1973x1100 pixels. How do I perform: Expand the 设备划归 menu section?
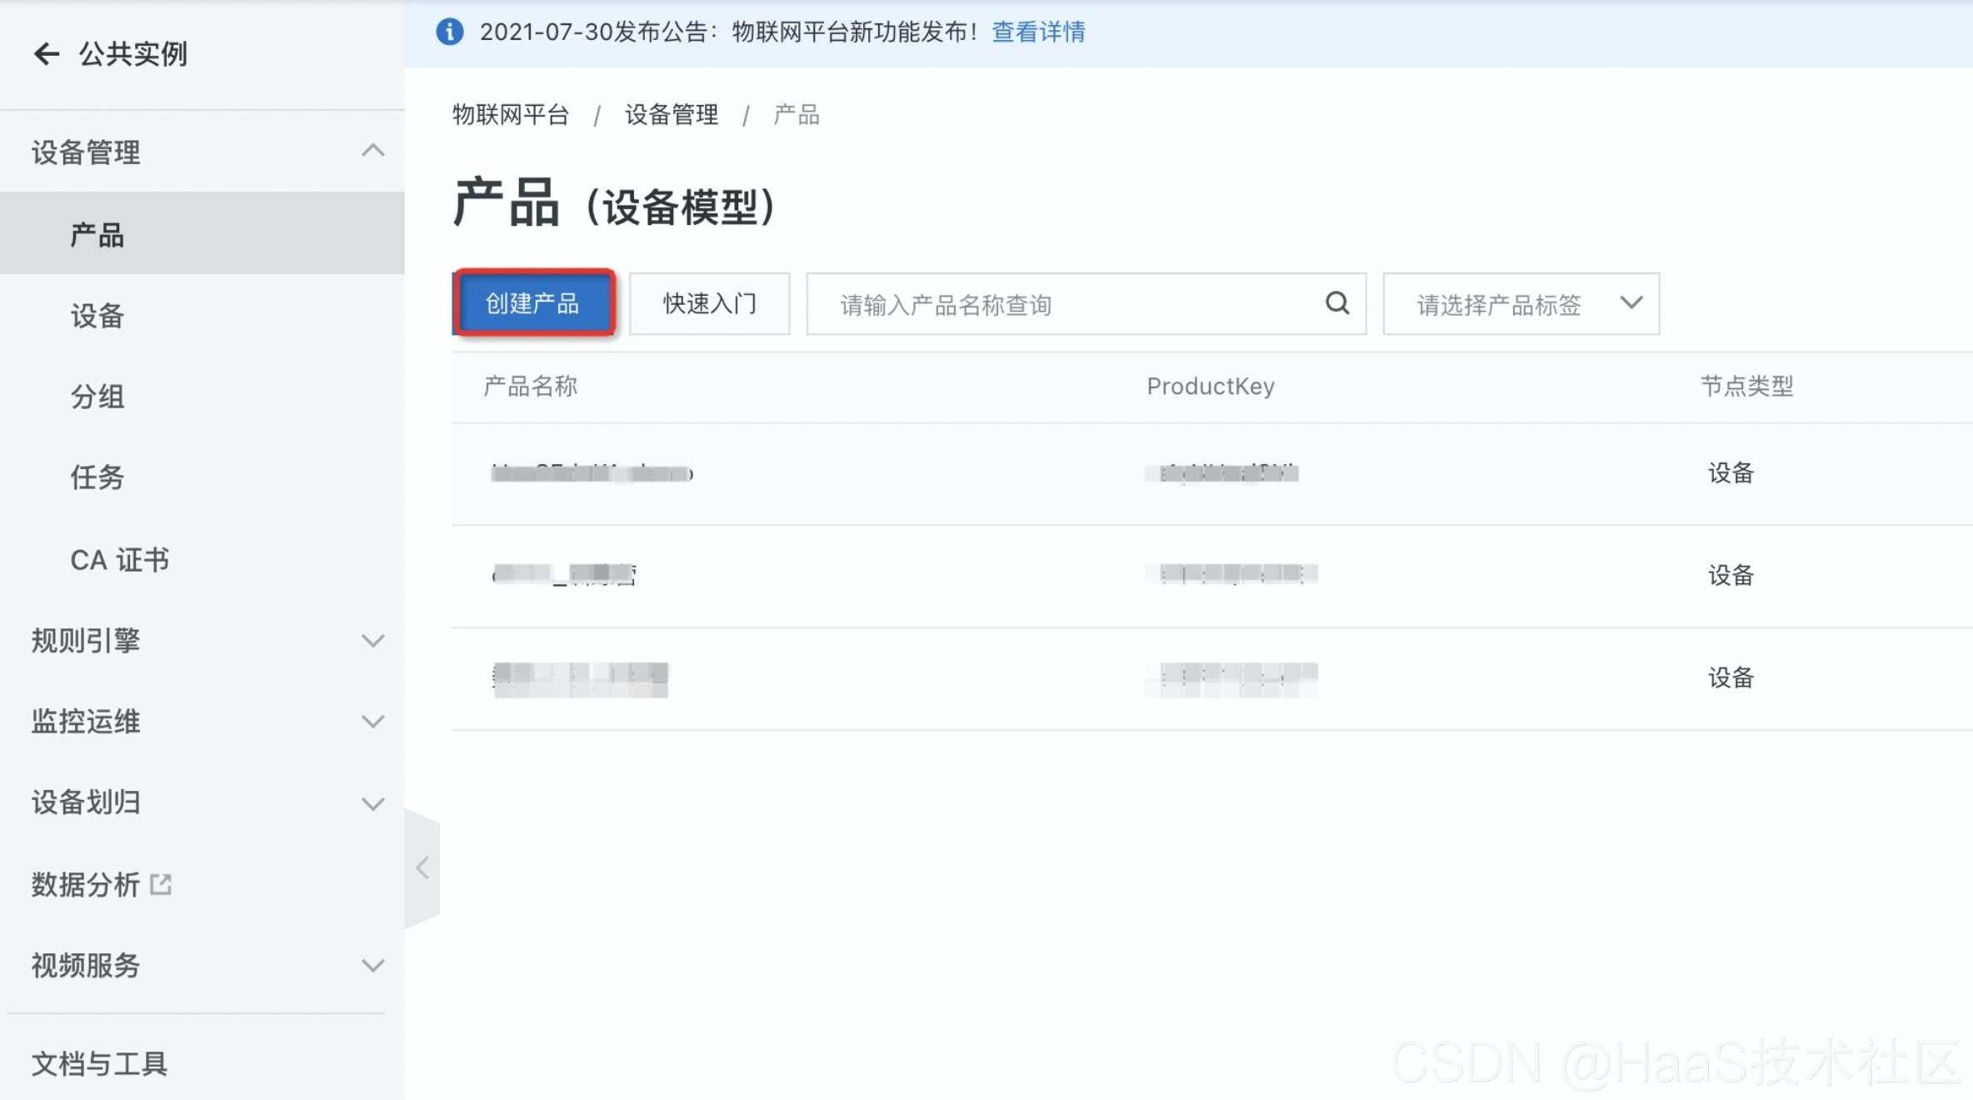372,803
